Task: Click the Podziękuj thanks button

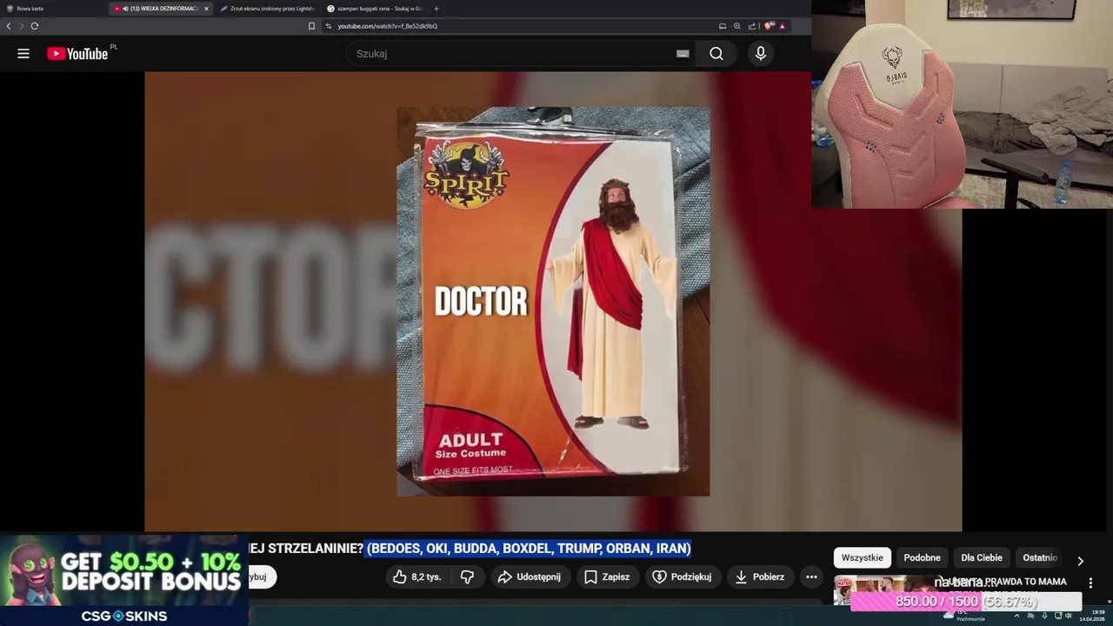Action: click(682, 576)
